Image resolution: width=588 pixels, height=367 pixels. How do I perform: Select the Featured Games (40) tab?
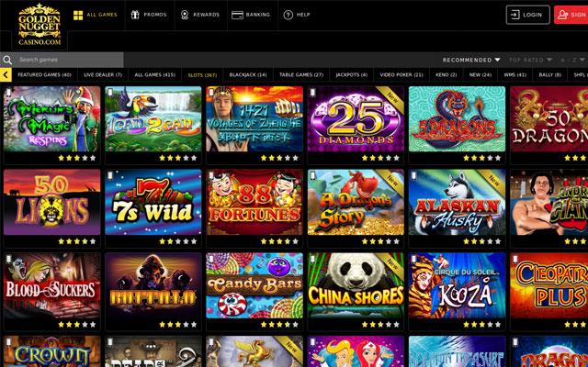(x=44, y=75)
